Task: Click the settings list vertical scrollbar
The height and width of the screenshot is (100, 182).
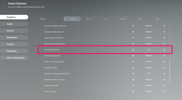Action: [170, 71]
